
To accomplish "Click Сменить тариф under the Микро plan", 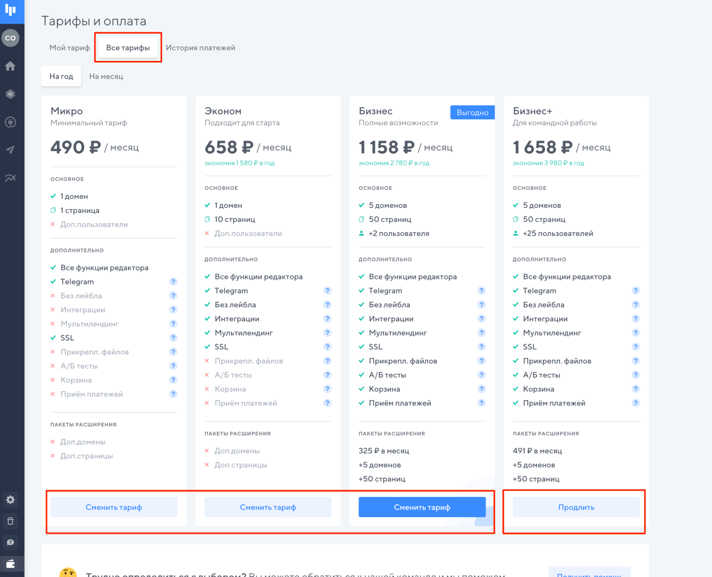I will (x=114, y=507).
